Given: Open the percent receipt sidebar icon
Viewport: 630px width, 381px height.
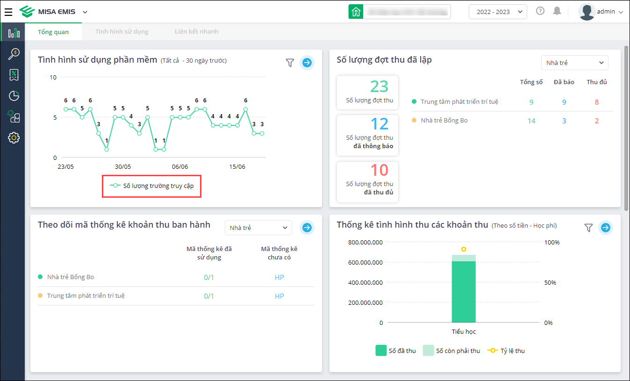Looking at the screenshot, I should point(14,75).
